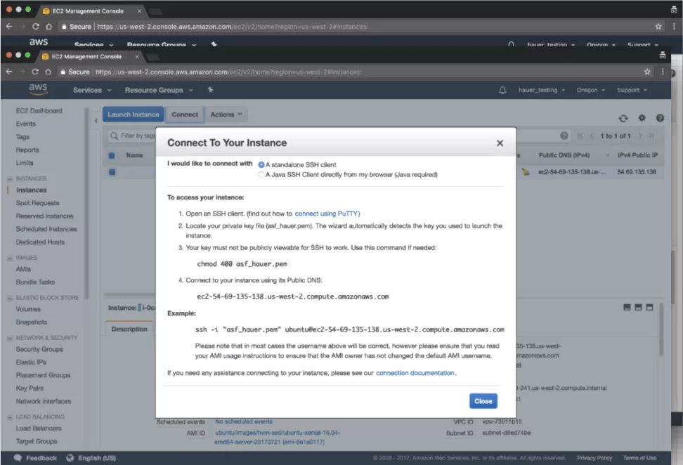Click the Launch Instance button
This screenshot has height=465, width=683.
(134, 114)
